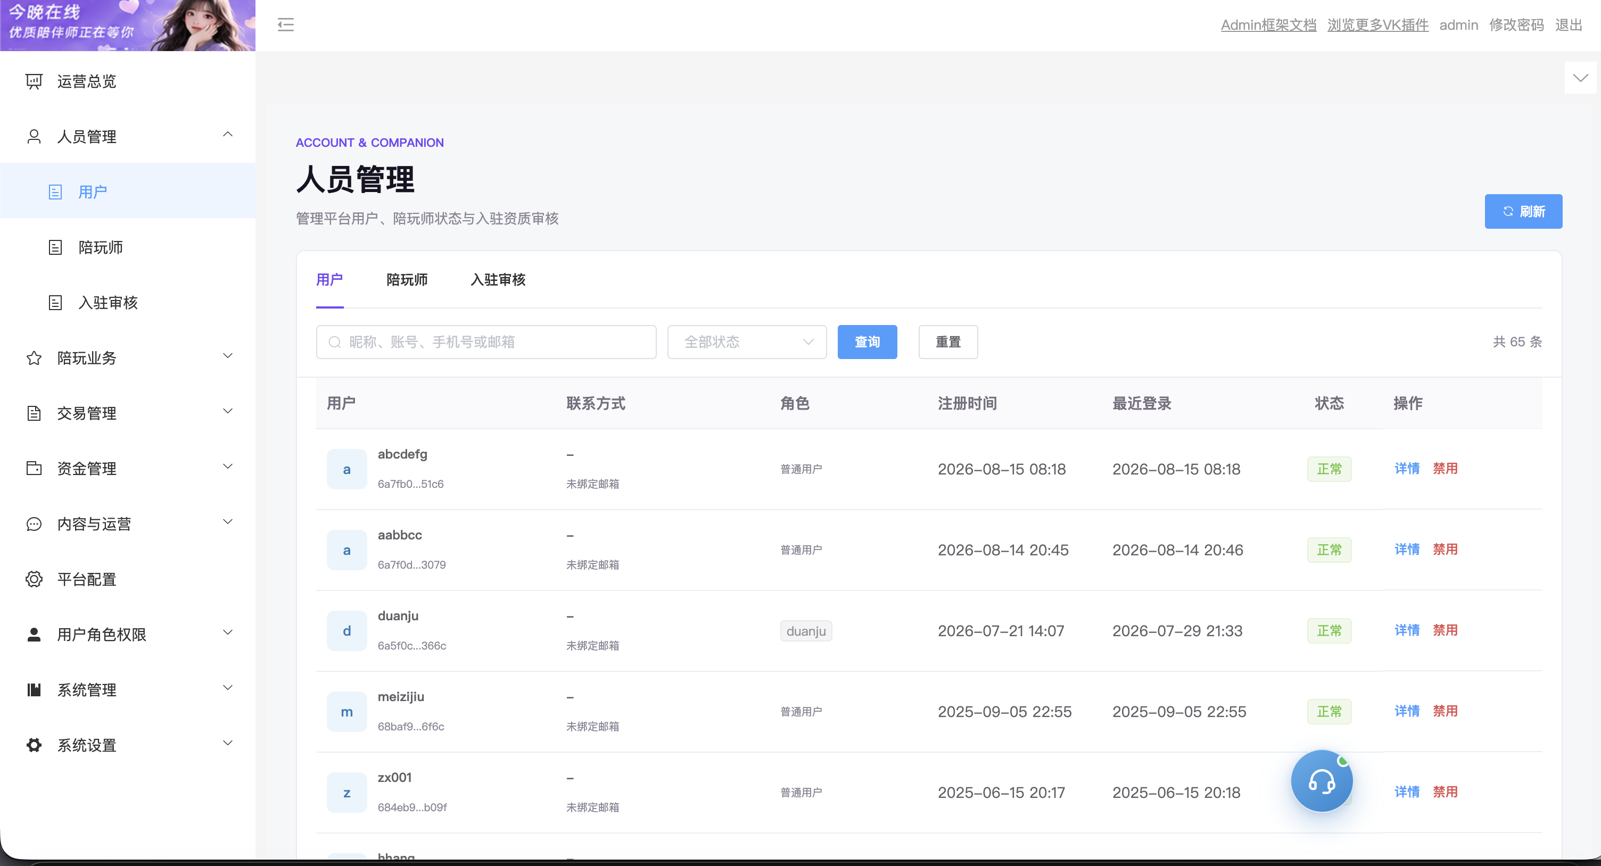Open the floating customer service headset button
The width and height of the screenshot is (1601, 866).
(1322, 781)
